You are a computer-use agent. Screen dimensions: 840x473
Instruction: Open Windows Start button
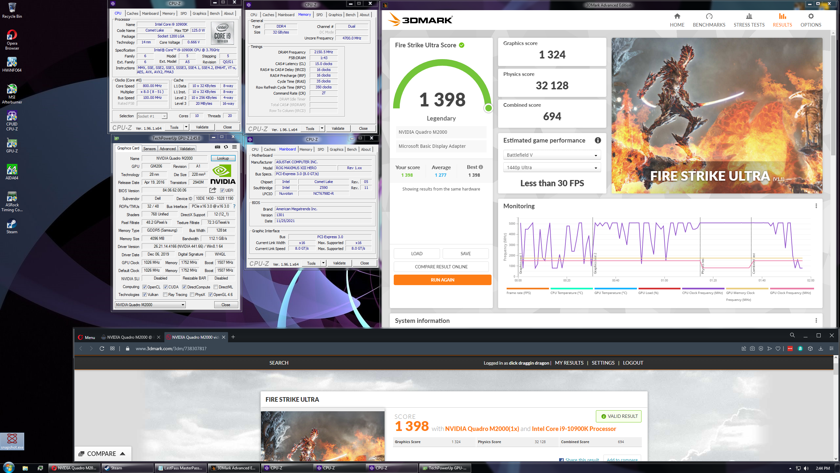click(9, 468)
